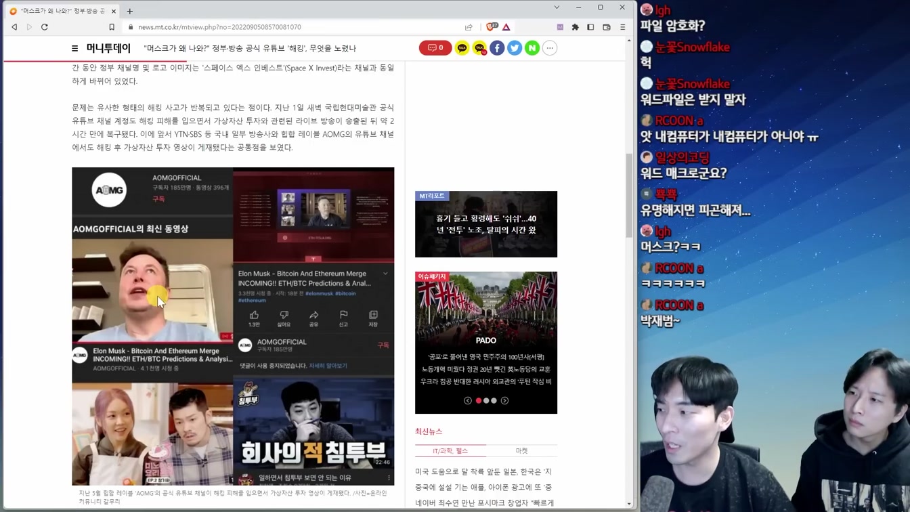Share the article on Facebook
The image size is (910, 512).
point(497,48)
